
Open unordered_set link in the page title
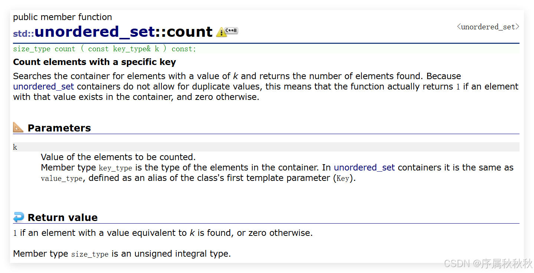click(x=95, y=32)
